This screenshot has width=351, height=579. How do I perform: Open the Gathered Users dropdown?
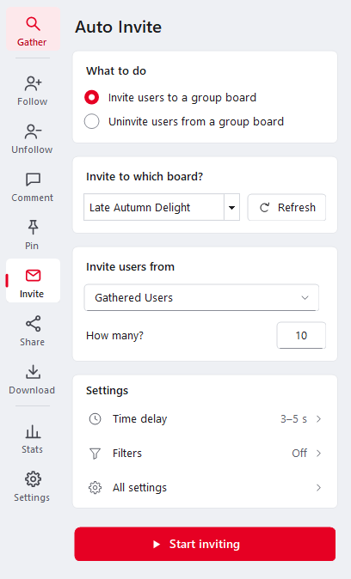tap(201, 297)
